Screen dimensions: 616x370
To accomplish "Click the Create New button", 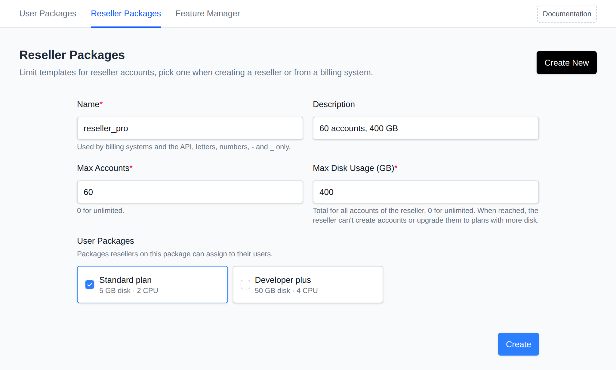I will [x=566, y=63].
